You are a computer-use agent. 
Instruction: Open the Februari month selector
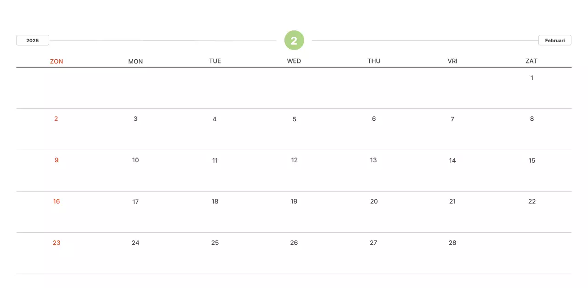[x=554, y=40]
